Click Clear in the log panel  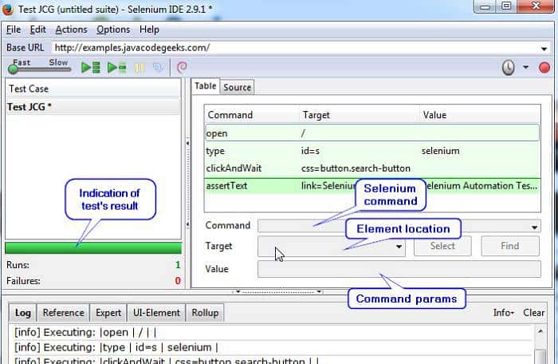pos(533,313)
